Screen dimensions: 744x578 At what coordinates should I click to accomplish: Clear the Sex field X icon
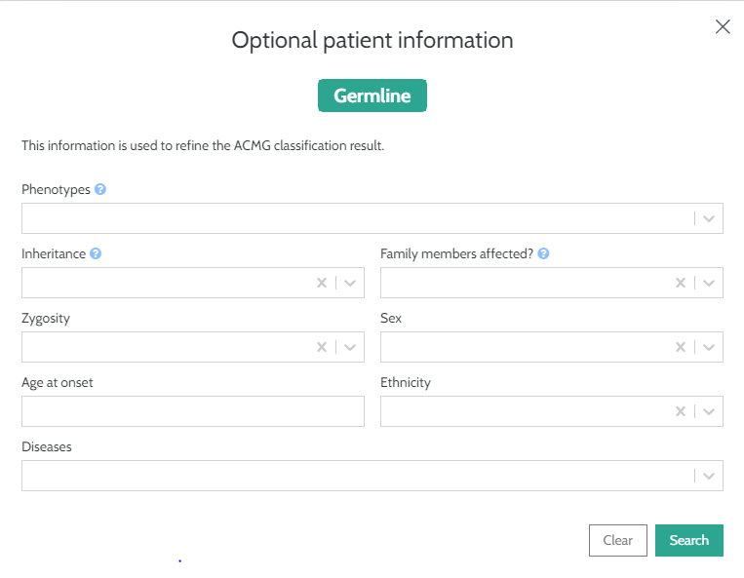[681, 347]
